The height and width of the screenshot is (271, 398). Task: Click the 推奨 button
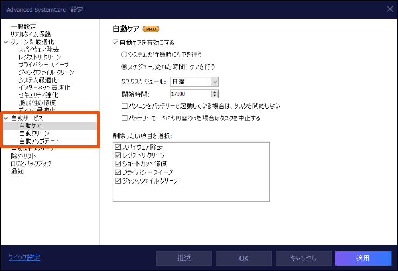184,258
